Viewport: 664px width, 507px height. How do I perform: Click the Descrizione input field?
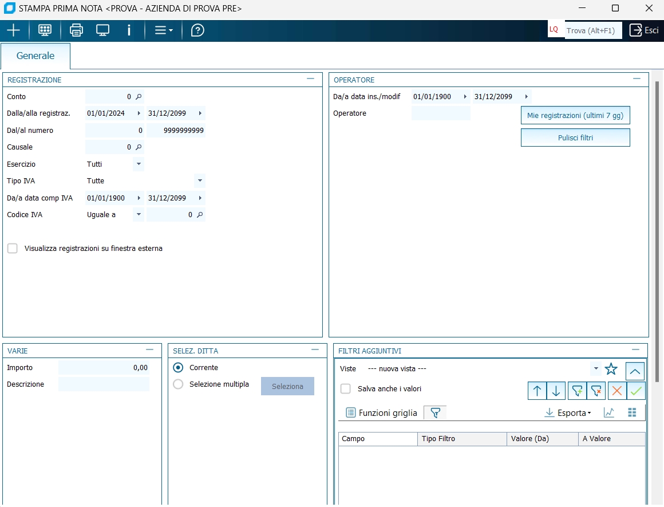pyautogui.click(x=104, y=384)
